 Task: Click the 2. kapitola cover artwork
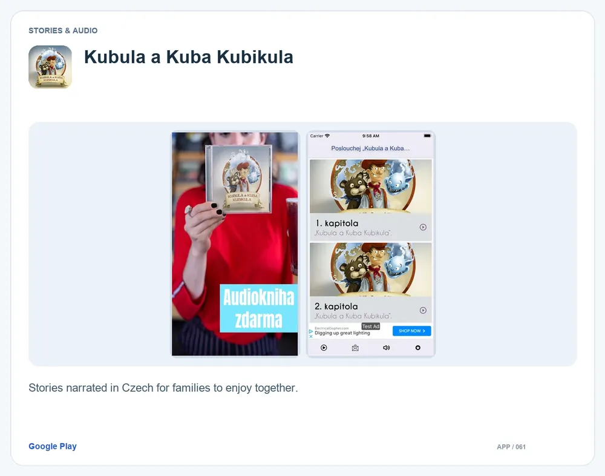pos(371,269)
